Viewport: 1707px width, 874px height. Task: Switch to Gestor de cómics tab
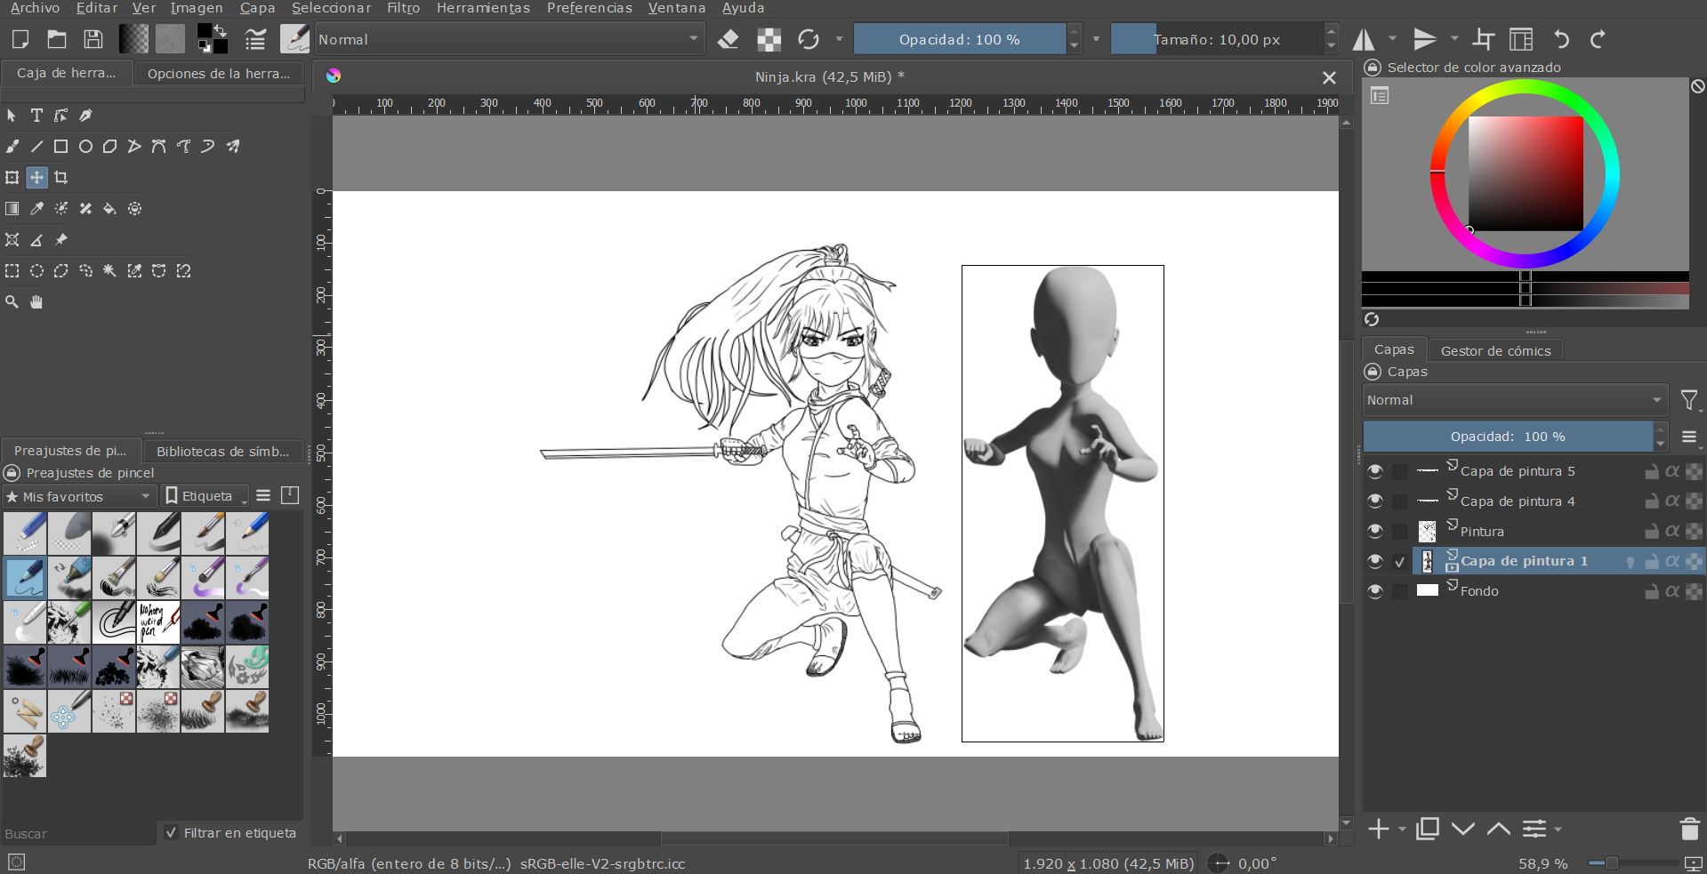point(1495,351)
